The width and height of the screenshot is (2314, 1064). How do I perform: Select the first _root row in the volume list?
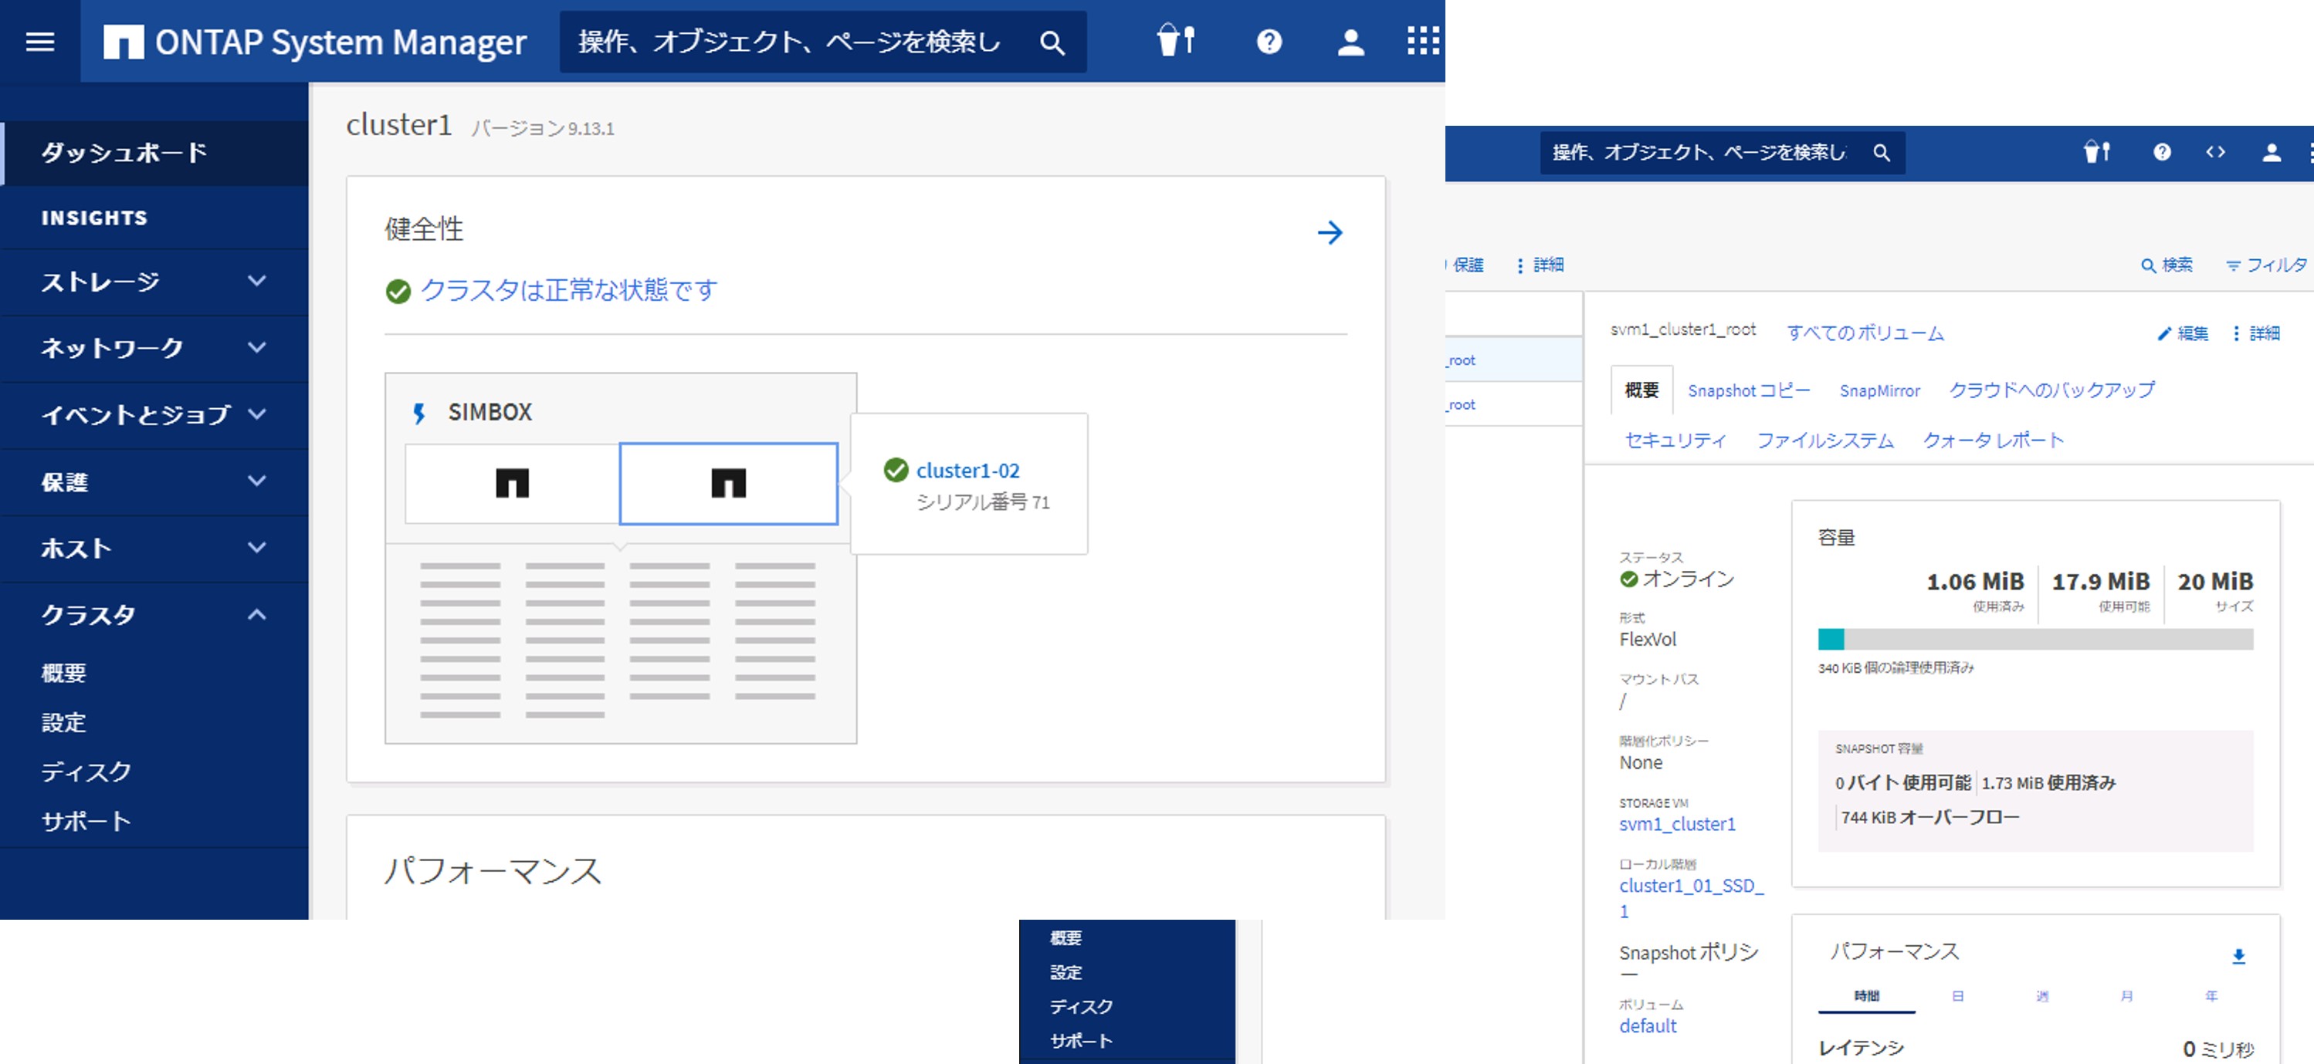[x=1513, y=360]
